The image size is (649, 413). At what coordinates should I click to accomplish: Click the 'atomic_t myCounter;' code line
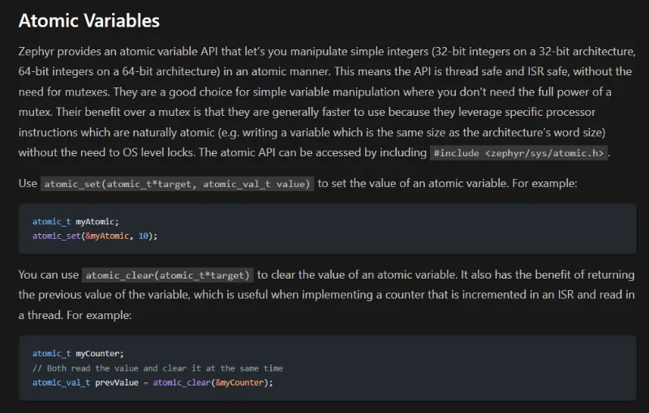[78, 354]
